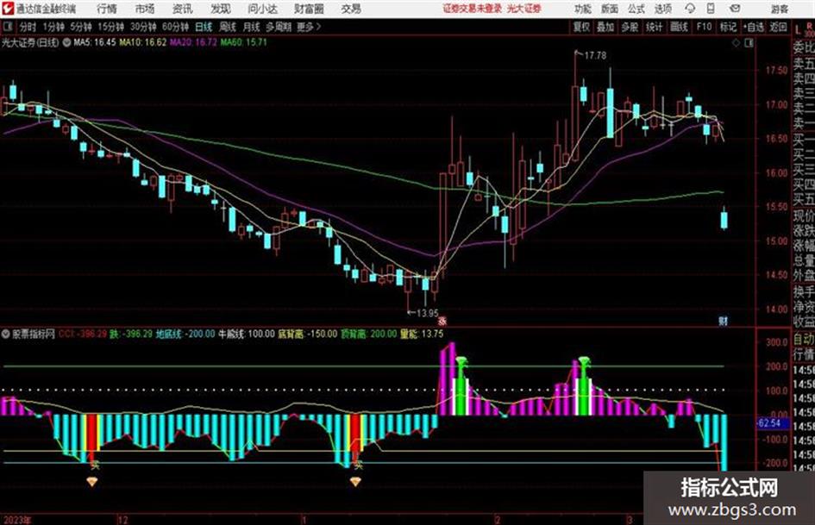Open the 公式 menu
The width and height of the screenshot is (815, 525).
click(636, 9)
